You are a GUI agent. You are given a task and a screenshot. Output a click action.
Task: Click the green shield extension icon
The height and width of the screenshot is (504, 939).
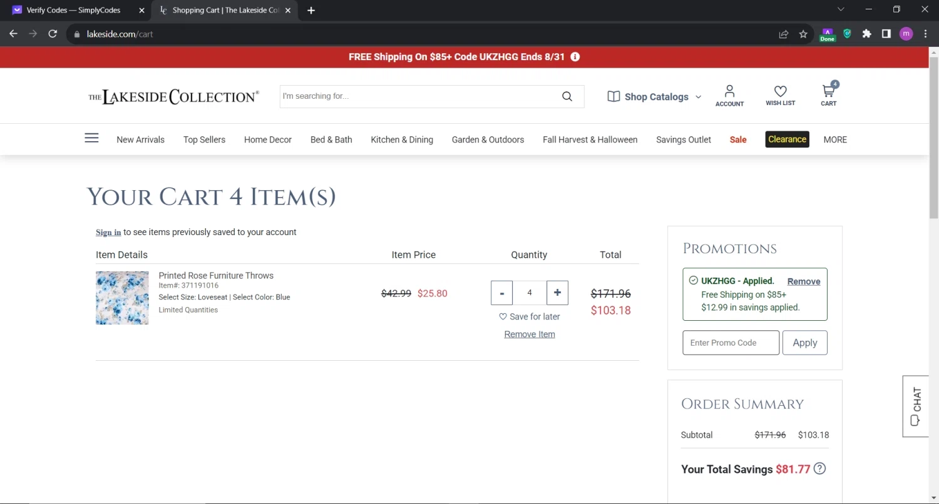[x=847, y=34]
